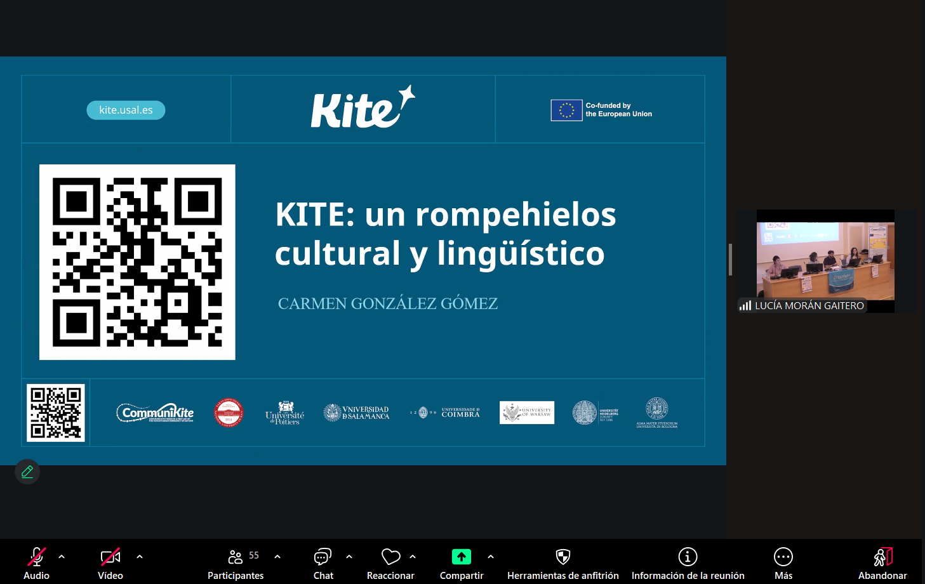Expand the arrow next to Participantes

click(277, 557)
